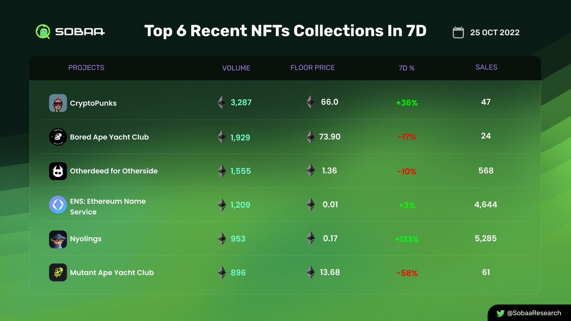The height and width of the screenshot is (321, 571).
Task: Click the ETH icon beside floor price 0.01
Action: (x=311, y=205)
